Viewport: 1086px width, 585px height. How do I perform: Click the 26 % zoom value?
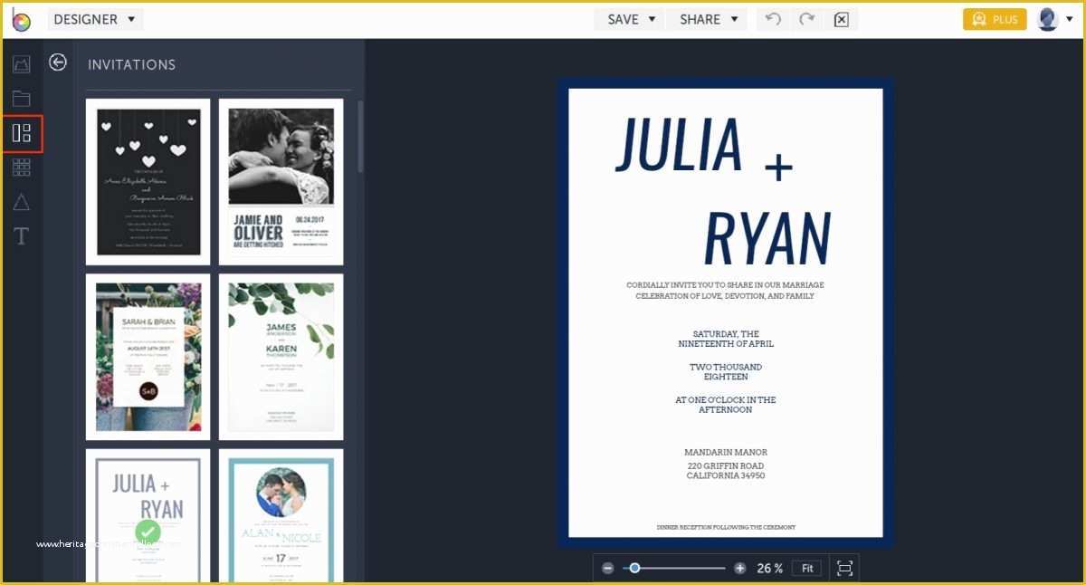coord(770,569)
